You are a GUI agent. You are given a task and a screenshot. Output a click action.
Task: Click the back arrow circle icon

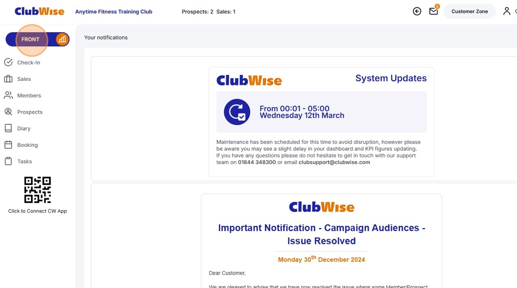point(417,12)
